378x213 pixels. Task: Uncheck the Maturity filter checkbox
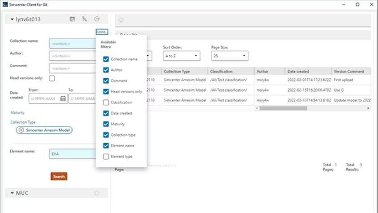pos(106,124)
